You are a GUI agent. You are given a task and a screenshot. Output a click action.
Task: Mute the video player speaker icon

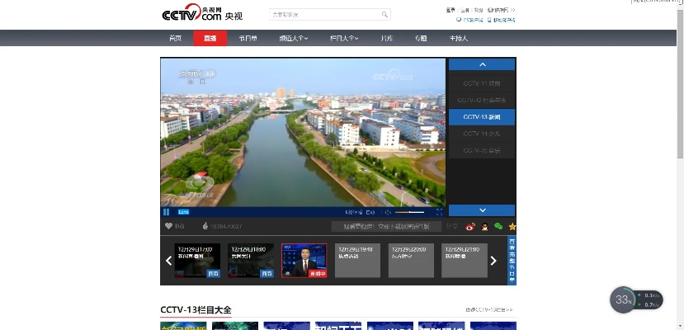389,212
